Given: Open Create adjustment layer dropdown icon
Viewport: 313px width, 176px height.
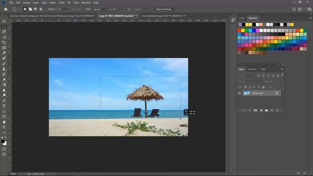Looking at the screenshot, I should [x=261, y=110].
